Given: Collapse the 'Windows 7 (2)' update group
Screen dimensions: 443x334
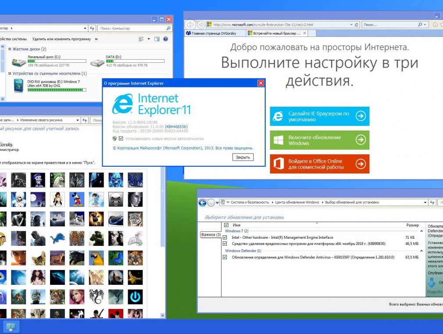Looking at the screenshot, I should tap(422, 231).
